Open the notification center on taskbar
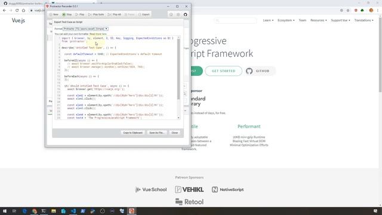Viewport: 382px width, 215px height. pyautogui.click(x=375, y=211)
